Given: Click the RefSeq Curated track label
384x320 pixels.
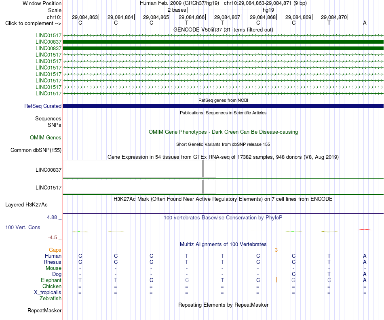Looking at the screenshot, I should point(42,106).
